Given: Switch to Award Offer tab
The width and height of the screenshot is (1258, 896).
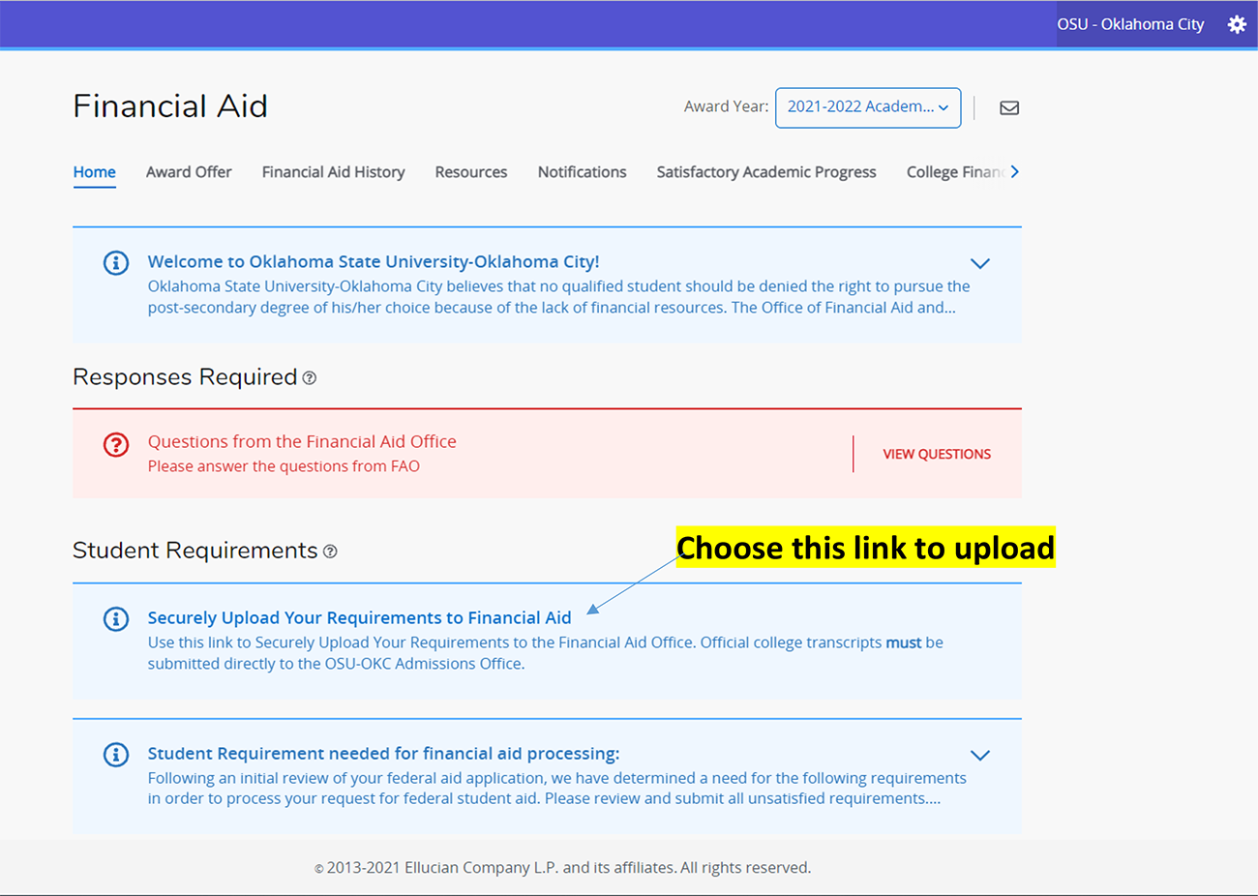Looking at the screenshot, I should click(x=189, y=172).
